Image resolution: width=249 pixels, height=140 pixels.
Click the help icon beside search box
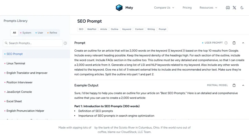[x=65, y=43]
